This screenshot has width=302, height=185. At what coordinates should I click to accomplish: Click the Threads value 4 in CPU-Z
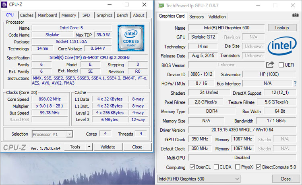pos(141,134)
